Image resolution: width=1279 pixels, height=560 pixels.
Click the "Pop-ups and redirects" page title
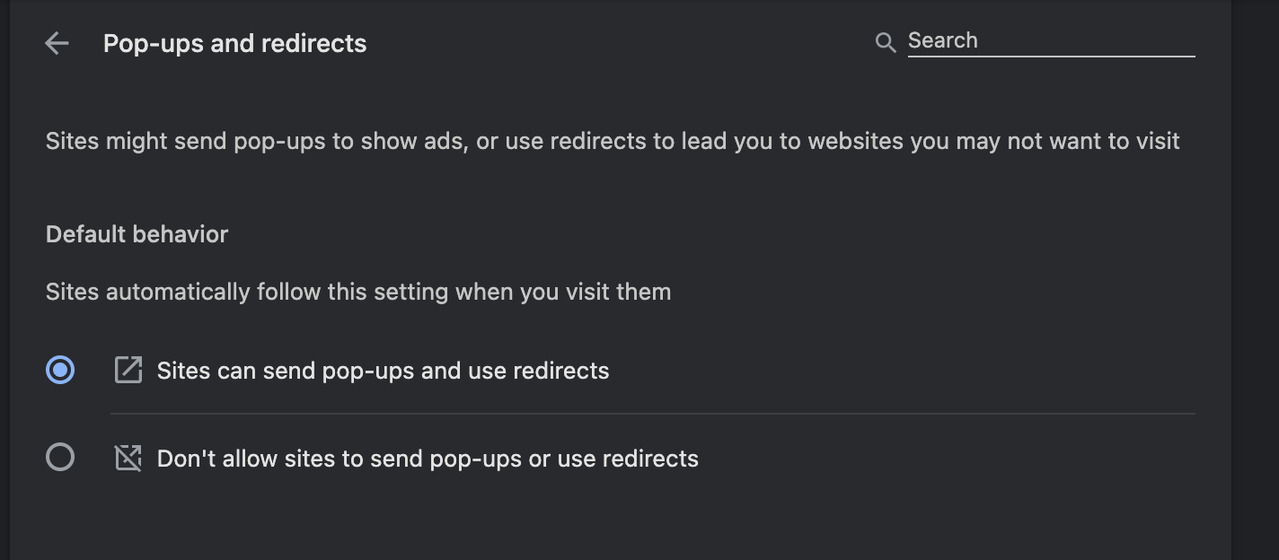[234, 43]
